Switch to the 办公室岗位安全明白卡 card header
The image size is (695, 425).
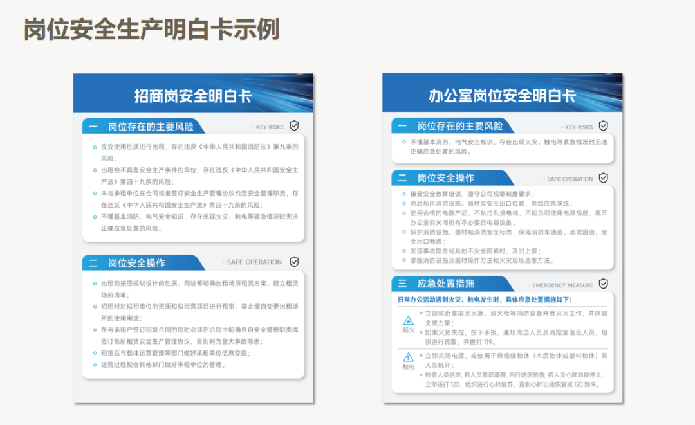pyautogui.click(x=503, y=93)
